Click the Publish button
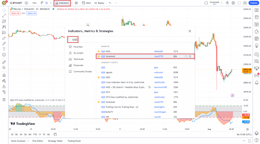 [x=254, y=3]
